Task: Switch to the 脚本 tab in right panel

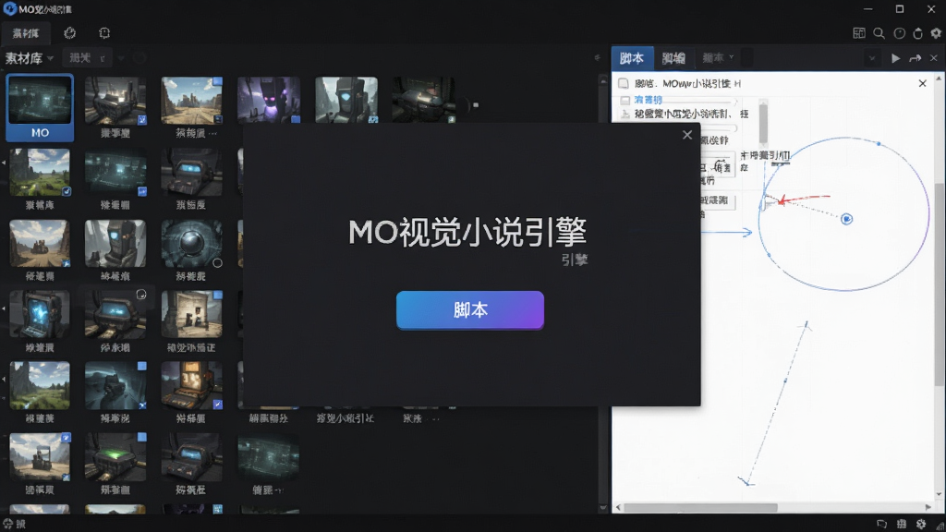Action: [632, 58]
